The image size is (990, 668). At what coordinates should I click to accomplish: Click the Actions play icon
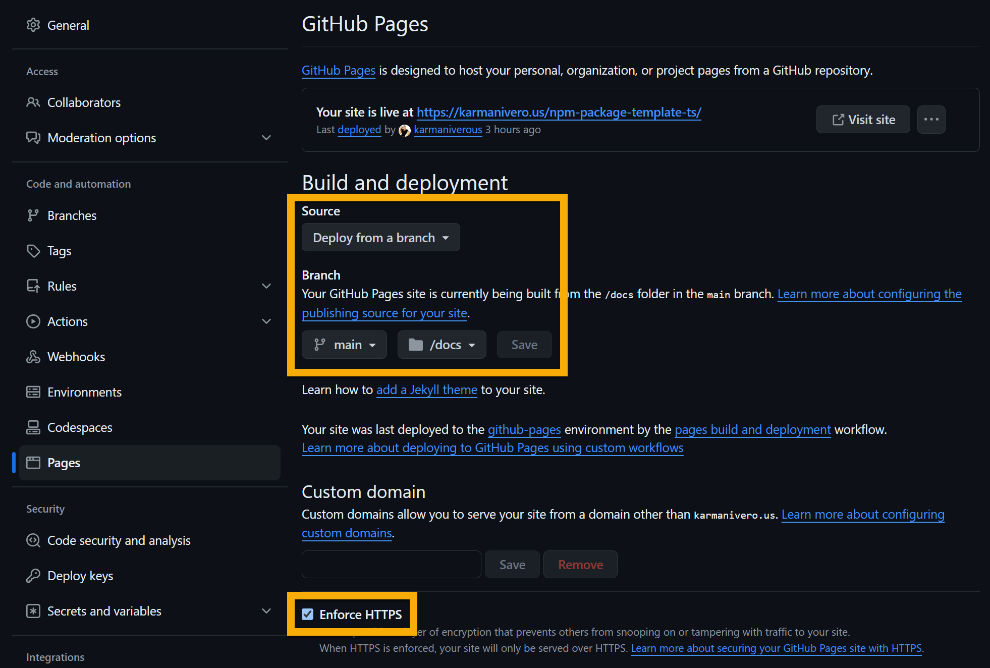coord(33,321)
